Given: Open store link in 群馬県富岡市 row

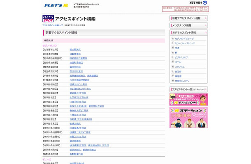Looking at the screenshot, I should click(x=75, y=67).
